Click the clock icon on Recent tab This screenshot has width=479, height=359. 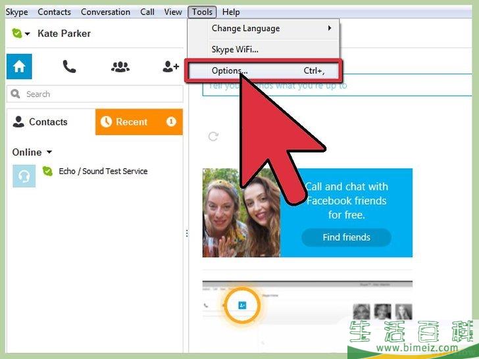click(x=106, y=122)
